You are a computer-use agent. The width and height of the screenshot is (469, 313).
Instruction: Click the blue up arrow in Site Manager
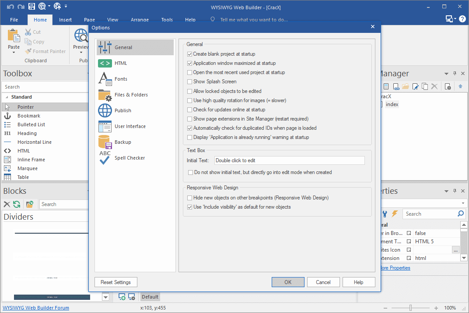460,86
